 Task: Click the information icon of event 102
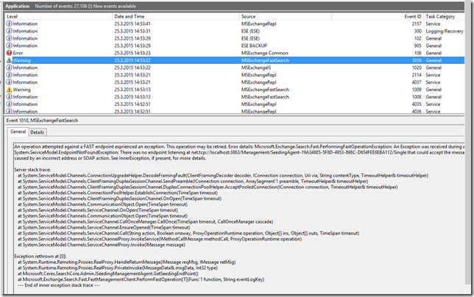pyautogui.click(x=10, y=38)
